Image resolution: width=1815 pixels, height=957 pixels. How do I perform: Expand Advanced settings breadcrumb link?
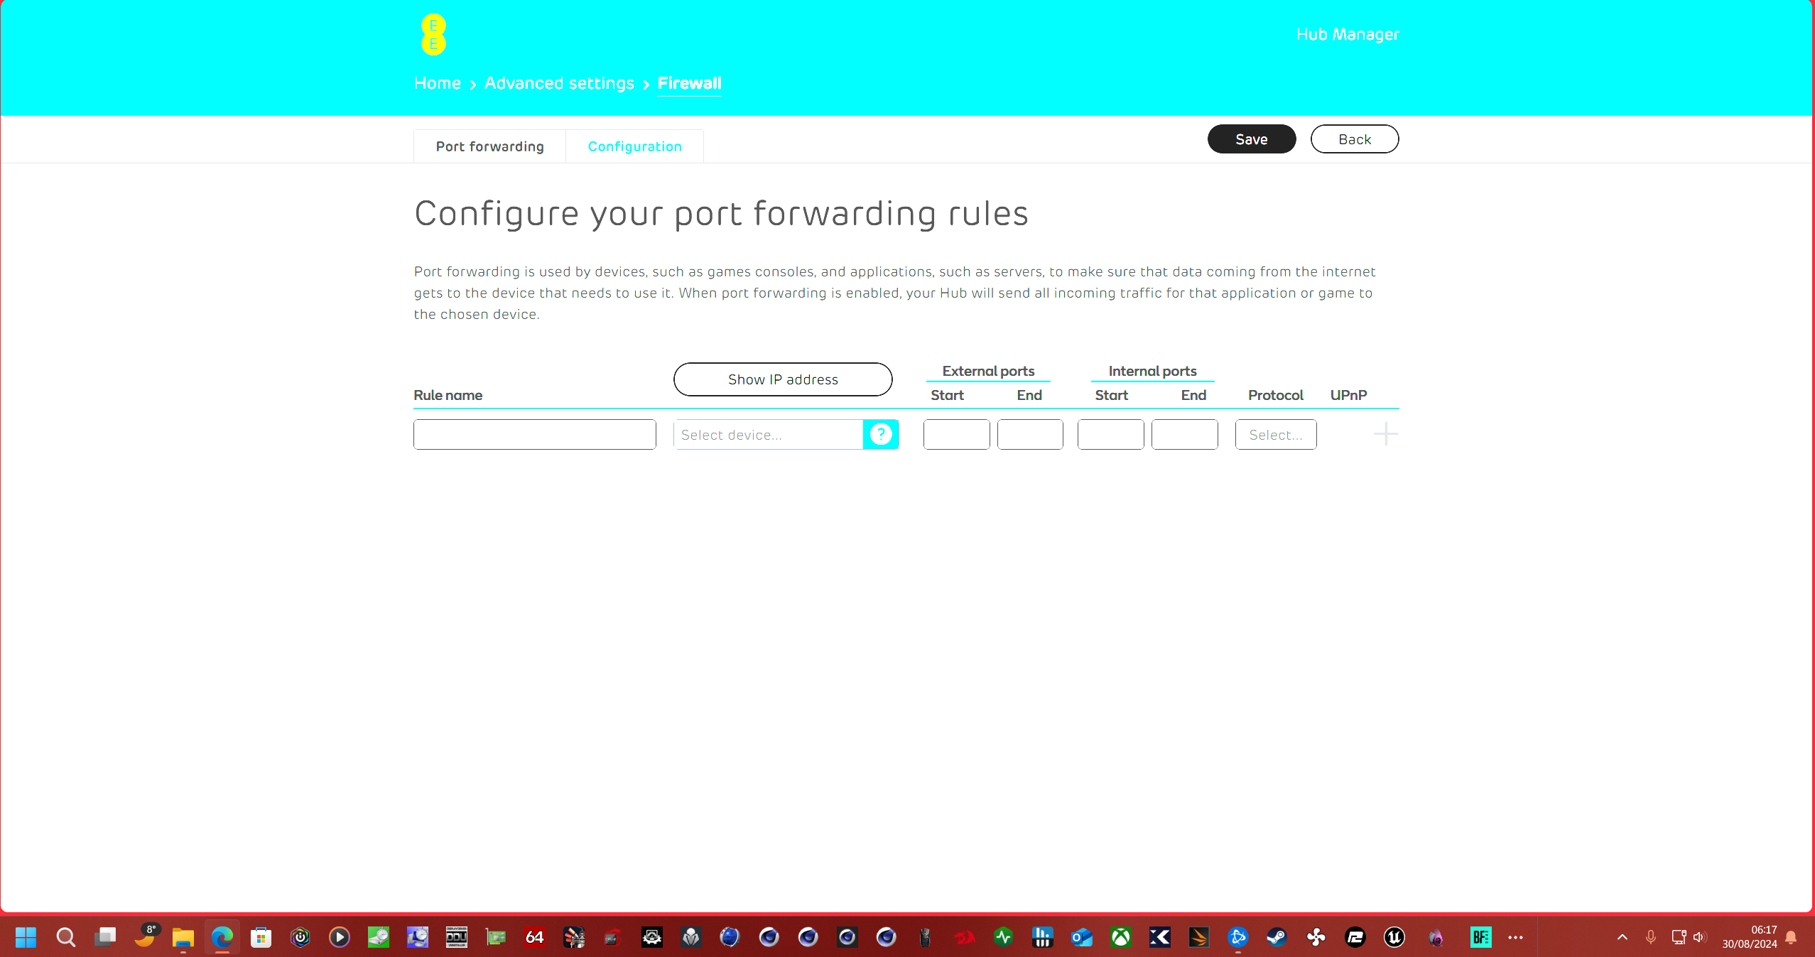(x=559, y=83)
